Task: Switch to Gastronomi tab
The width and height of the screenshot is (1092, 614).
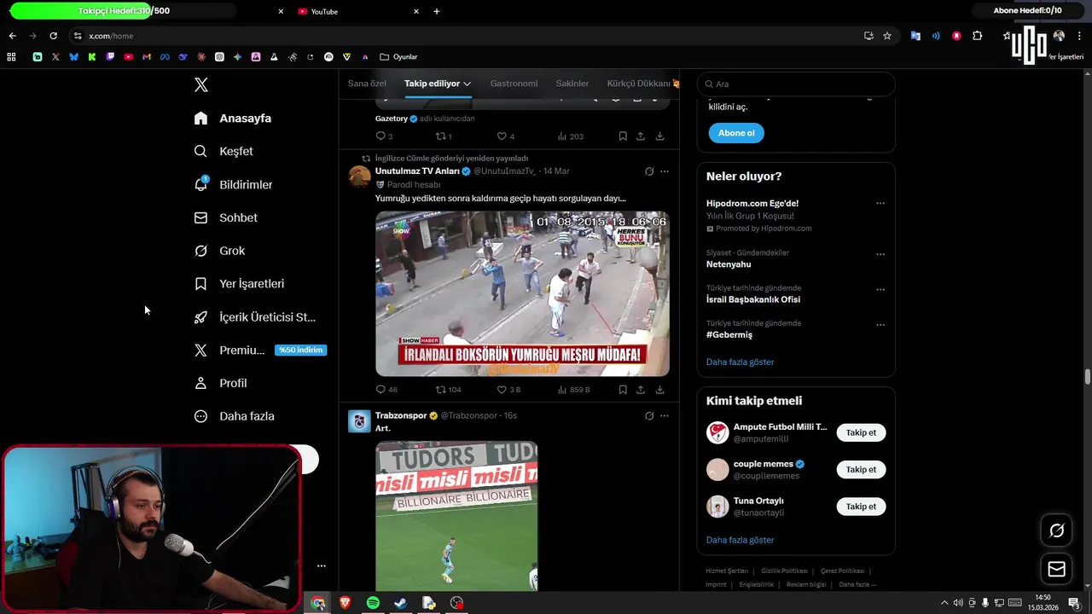Action: coord(514,84)
